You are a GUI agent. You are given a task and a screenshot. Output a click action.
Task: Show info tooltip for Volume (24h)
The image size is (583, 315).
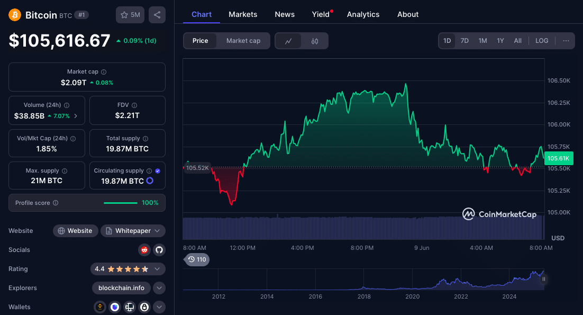coord(67,105)
